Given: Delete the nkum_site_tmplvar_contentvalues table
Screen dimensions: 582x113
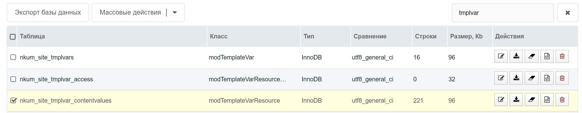Looking at the screenshot, I should point(562,100).
